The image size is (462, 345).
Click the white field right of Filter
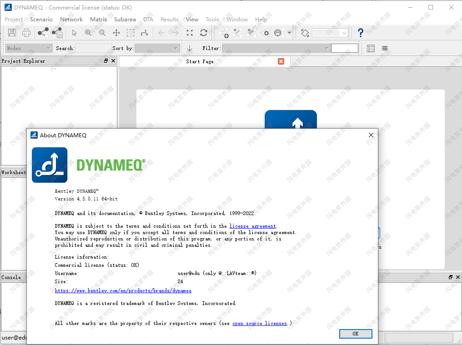(344, 48)
